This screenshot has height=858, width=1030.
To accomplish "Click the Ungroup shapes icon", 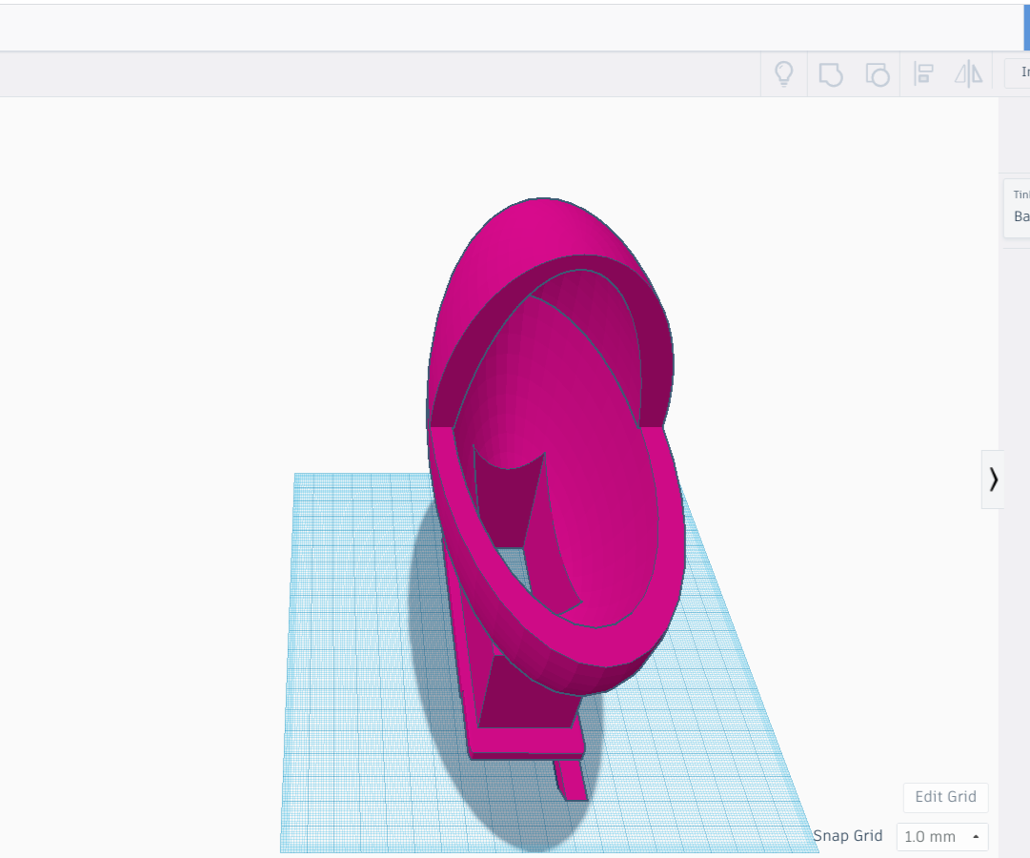I will coord(878,74).
